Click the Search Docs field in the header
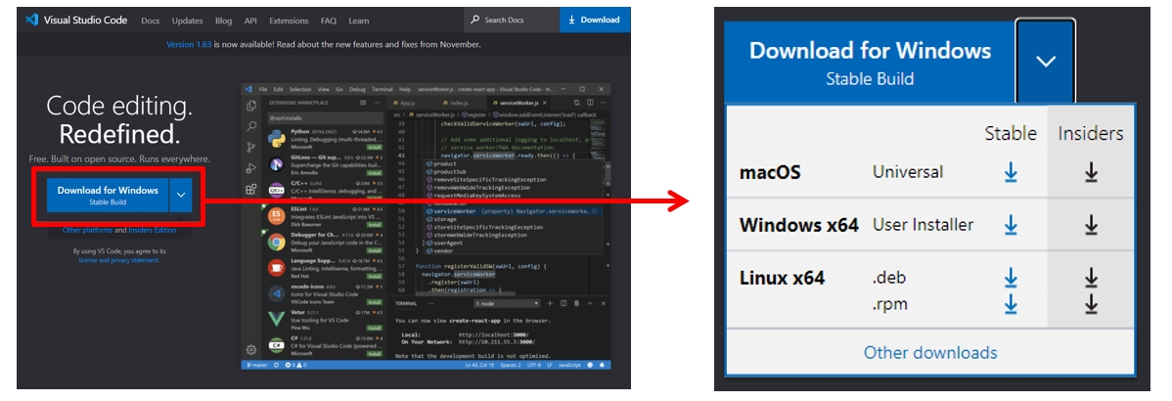Screen dimensions: 1172x401 click(x=512, y=21)
